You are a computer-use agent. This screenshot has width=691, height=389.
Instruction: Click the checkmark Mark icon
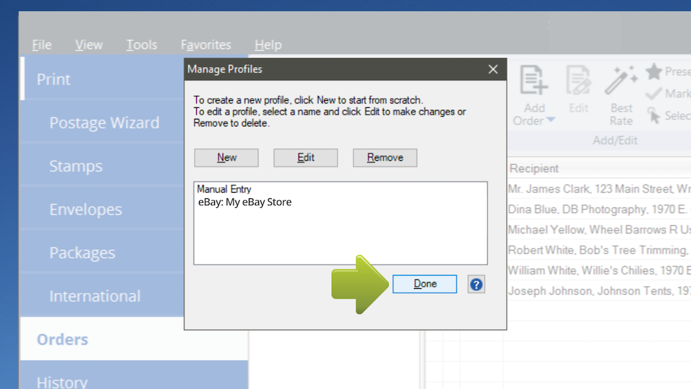(x=654, y=94)
